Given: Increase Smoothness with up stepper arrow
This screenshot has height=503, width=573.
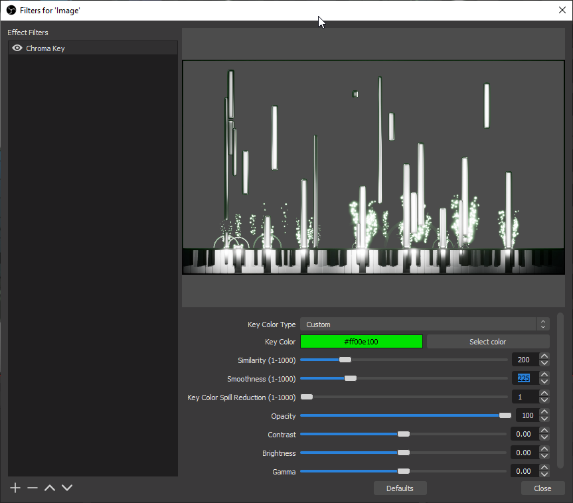Looking at the screenshot, I should [x=544, y=375].
